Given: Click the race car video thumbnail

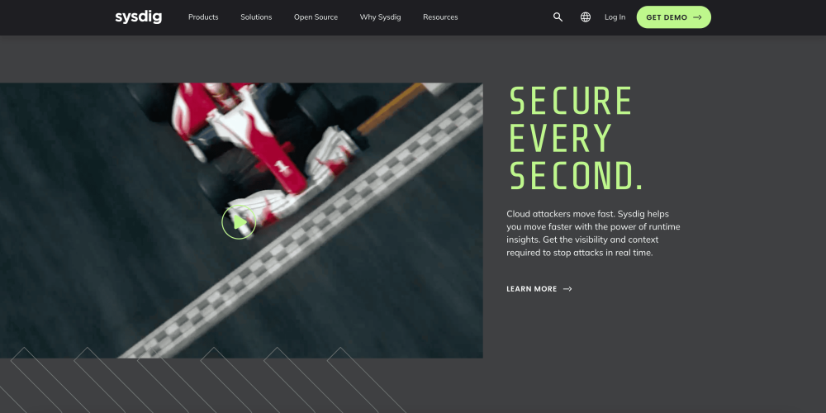Looking at the screenshot, I should click(241, 221).
